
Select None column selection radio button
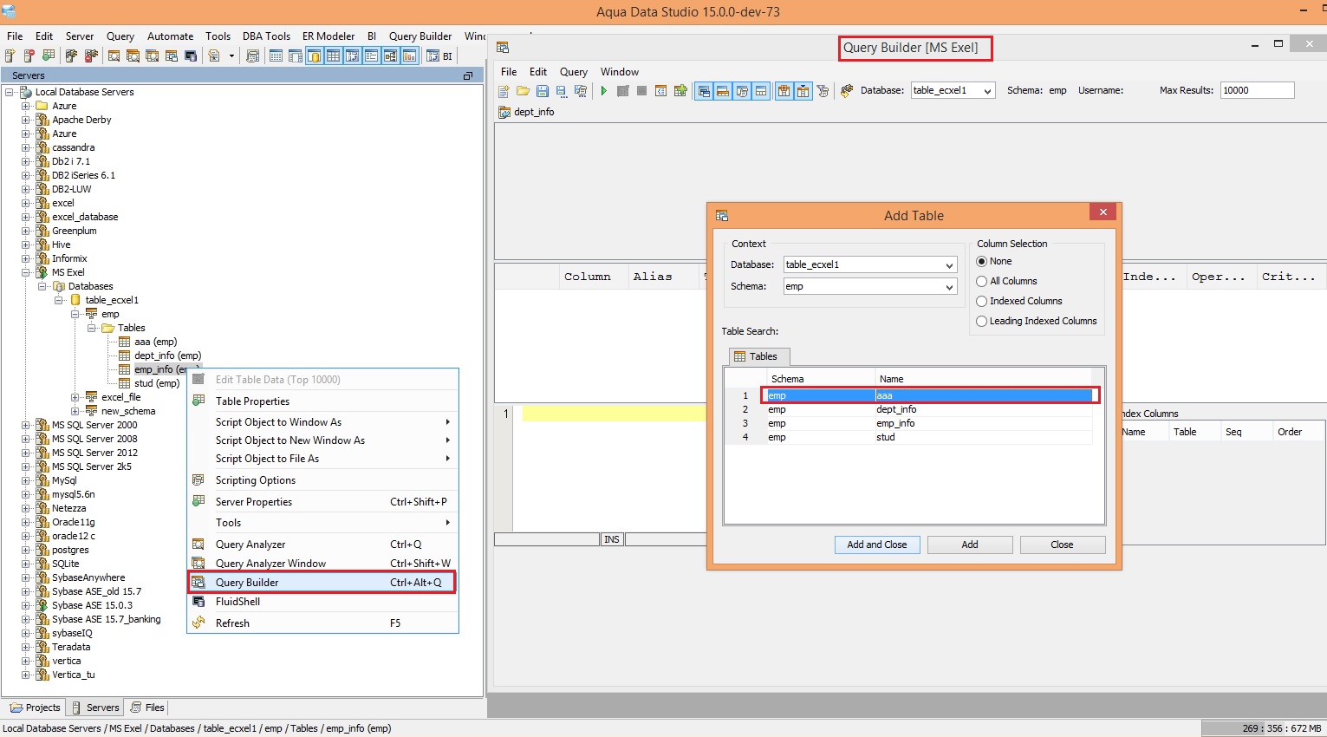coord(982,261)
